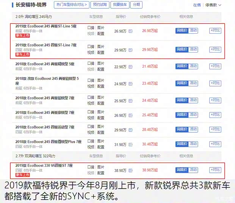Viewport: 235px width, 203px height.
Task: Open 2018款 EcoBoost 245 两驱豪锐型 7座
Action: tap(45, 113)
